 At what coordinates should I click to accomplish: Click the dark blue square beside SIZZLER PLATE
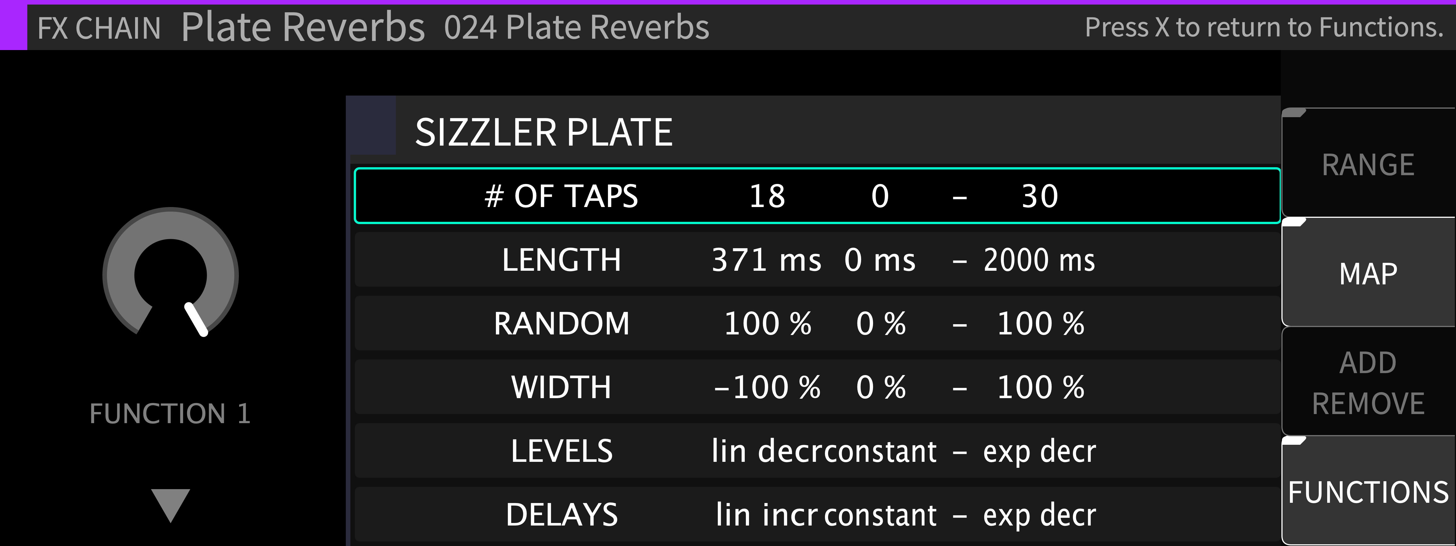point(371,125)
